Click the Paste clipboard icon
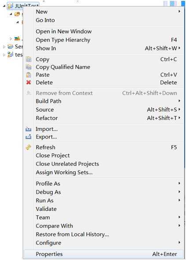 29,75
